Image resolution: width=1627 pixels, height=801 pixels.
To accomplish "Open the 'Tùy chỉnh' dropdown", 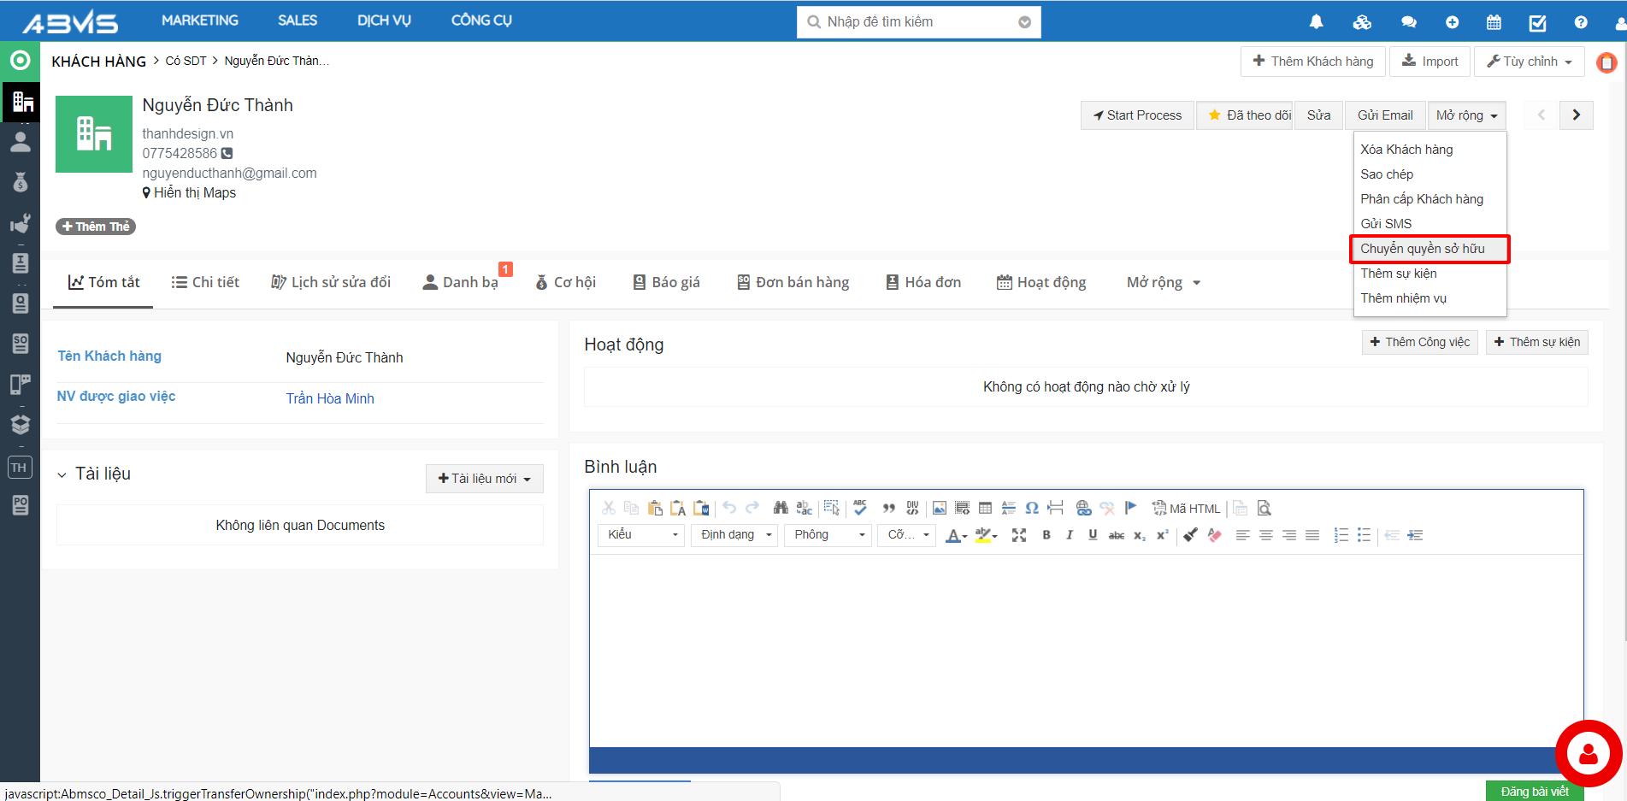I will pos(1529,62).
